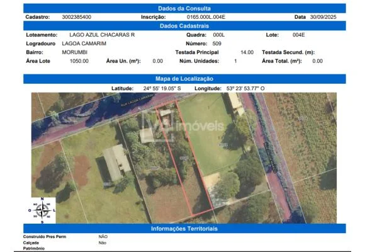Click the 'Testada Secund. (m):' label
365x252 pixels.
pos(288,52)
